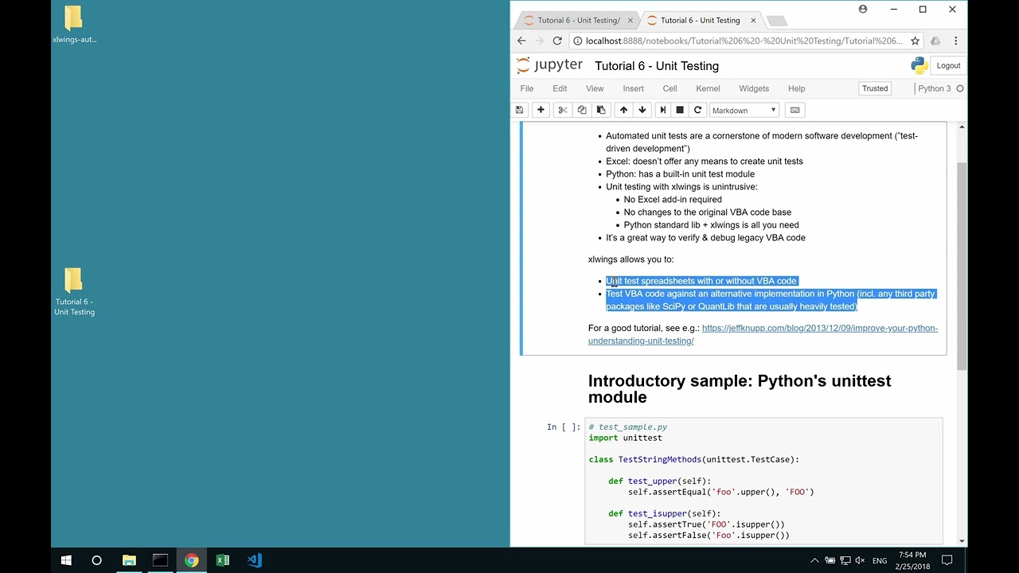Open the View menu
This screenshot has width=1019, height=573.
coord(595,88)
